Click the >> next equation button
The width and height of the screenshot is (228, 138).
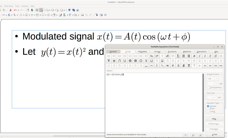click(200, 135)
